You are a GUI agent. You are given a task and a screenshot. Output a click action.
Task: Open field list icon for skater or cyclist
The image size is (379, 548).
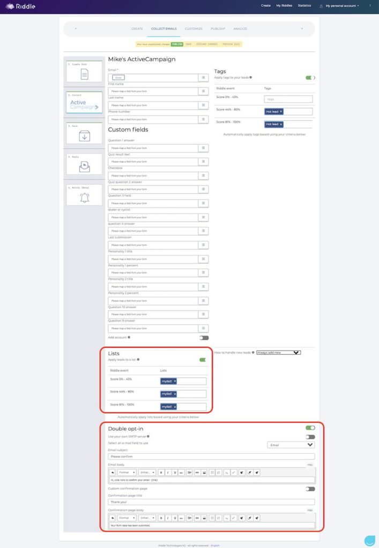point(203,217)
